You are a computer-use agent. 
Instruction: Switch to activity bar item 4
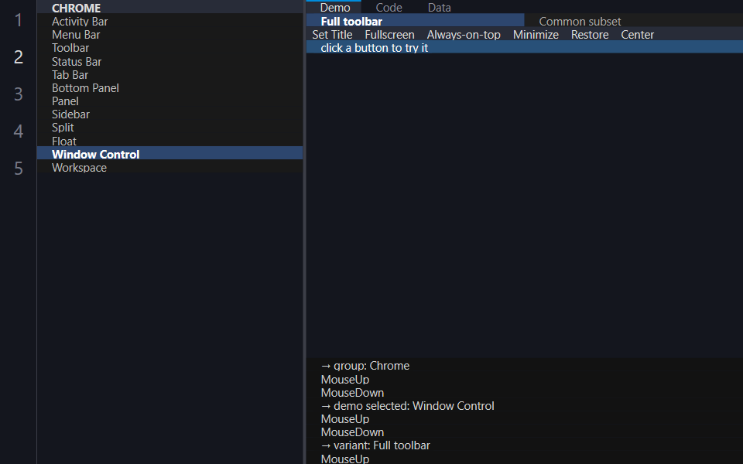[18, 131]
